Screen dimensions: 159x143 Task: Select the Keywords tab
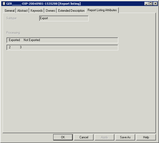click(x=36, y=11)
